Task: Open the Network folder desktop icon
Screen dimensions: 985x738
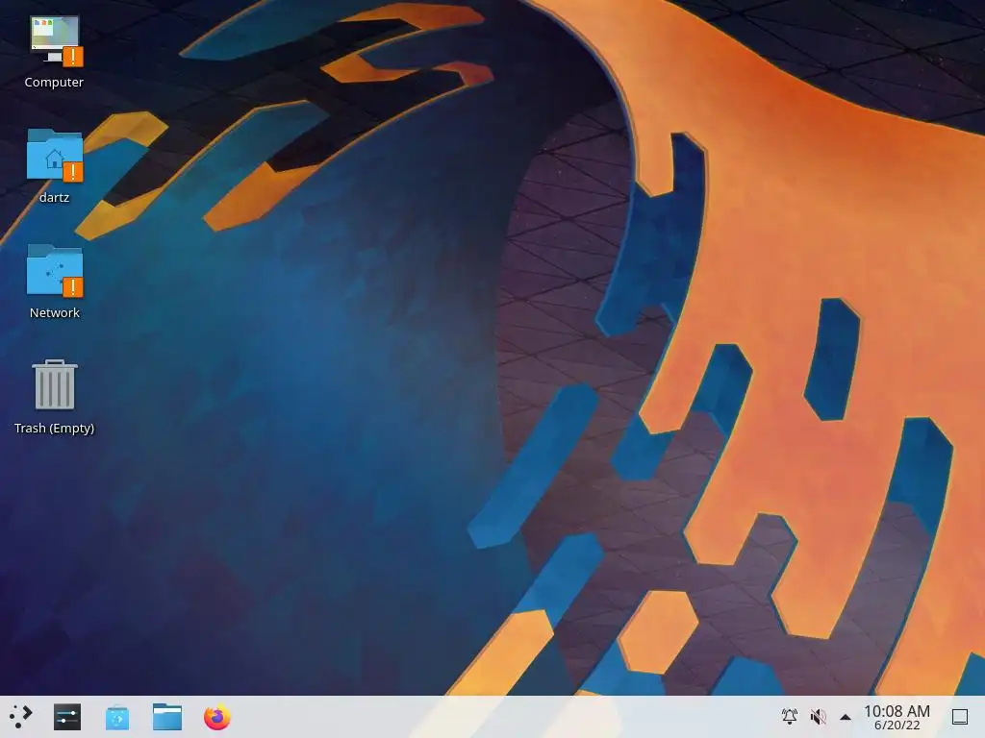Action: (55, 270)
